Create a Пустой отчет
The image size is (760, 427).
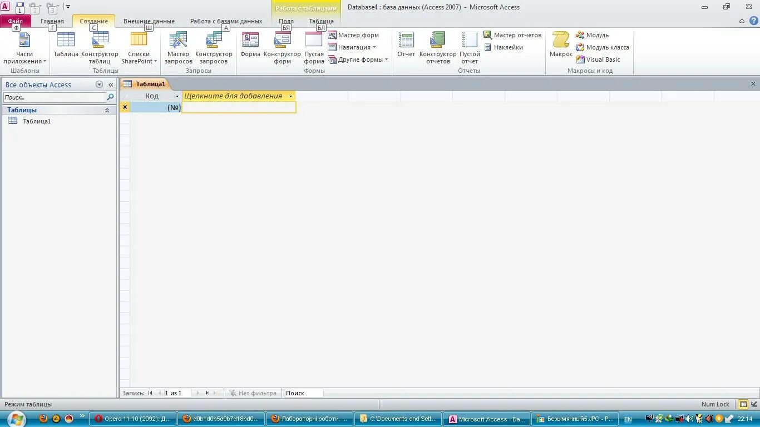click(x=470, y=48)
